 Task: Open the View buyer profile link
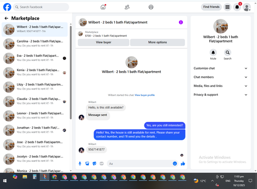[144, 95]
